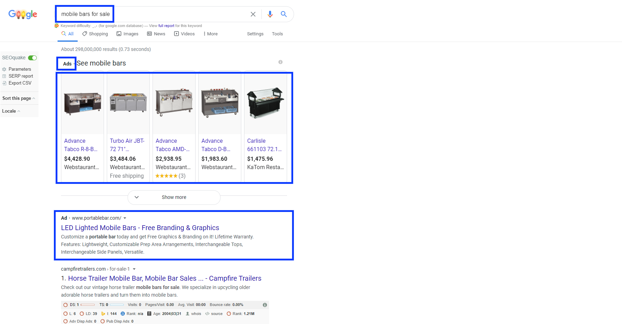Open Search Settings menu
622x324 pixels.
tap(255, 34)
